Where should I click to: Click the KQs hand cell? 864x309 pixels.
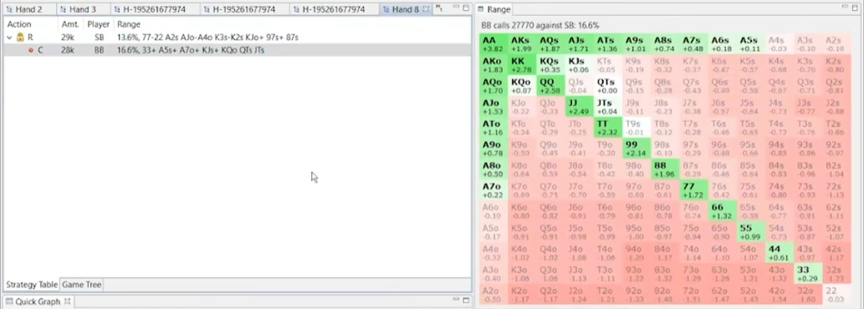[x=550, y=65]
